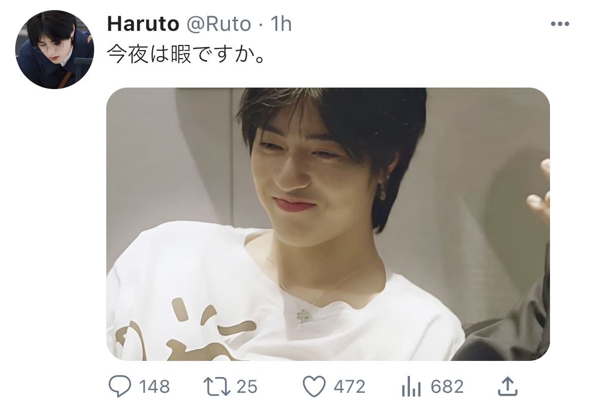Open Haruto's circular profile avatar

pyautogui.click(x=54, y=50)
